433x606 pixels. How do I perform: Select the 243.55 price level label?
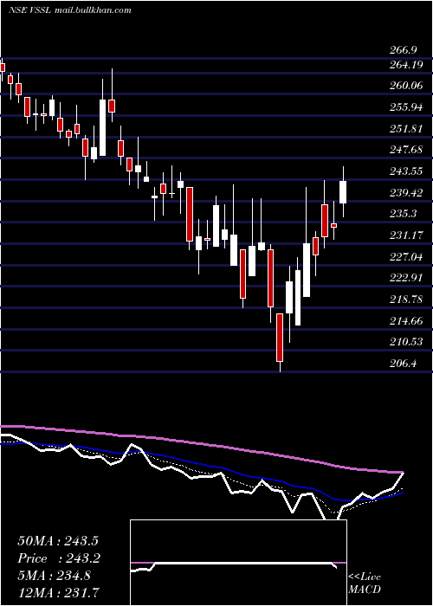click(405, 171)
